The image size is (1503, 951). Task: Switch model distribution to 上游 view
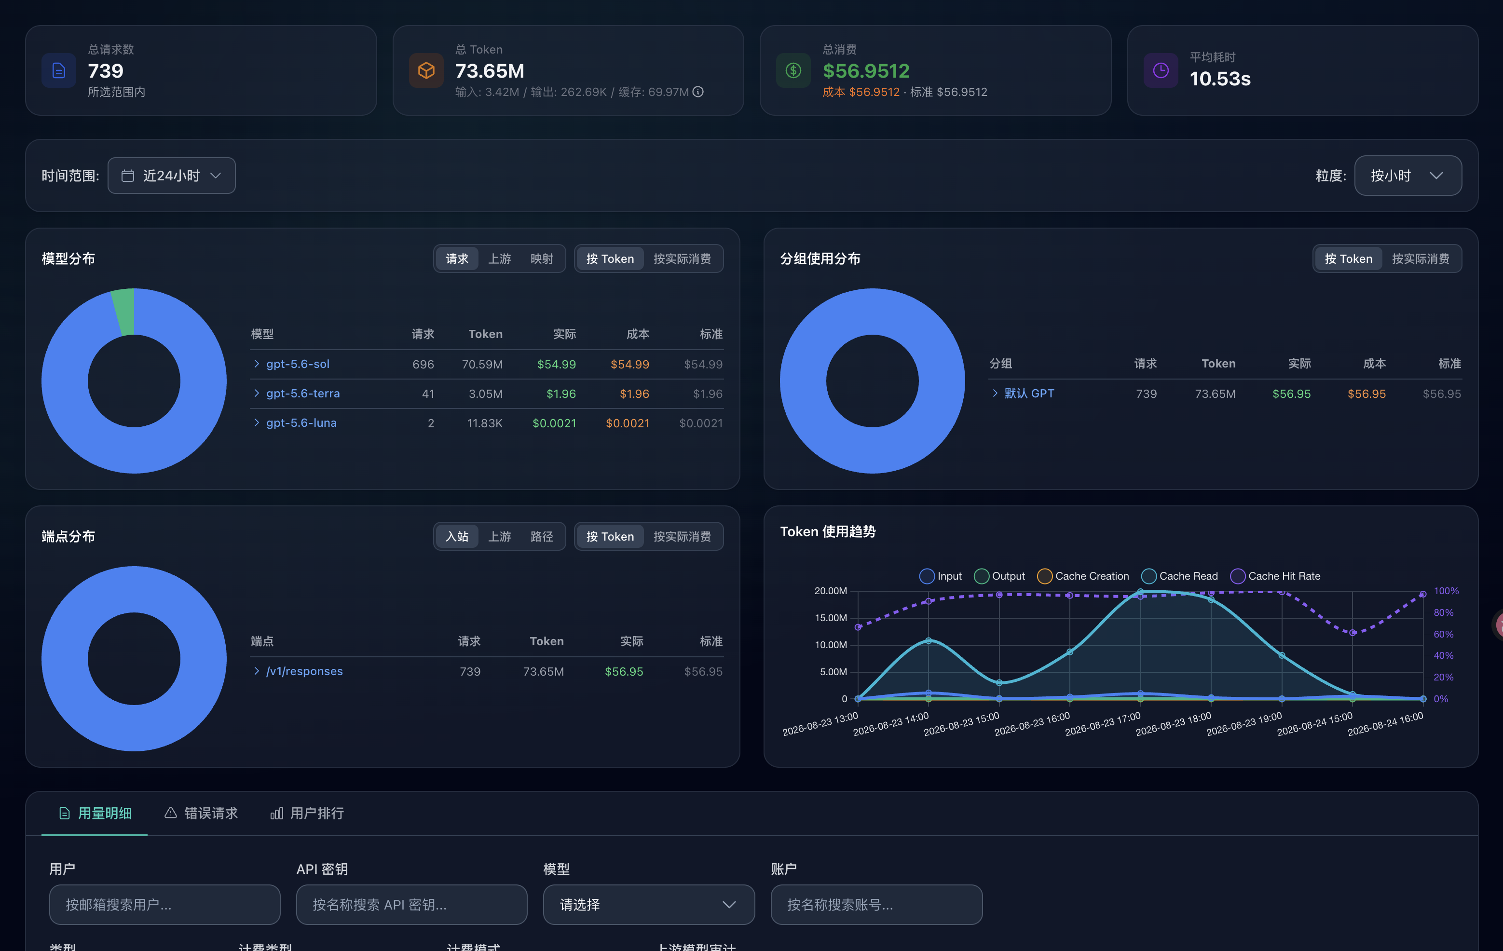click(499, 258)
